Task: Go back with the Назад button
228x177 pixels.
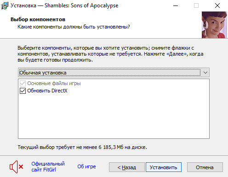Action: pyautogui.click(x=127, y=167)
